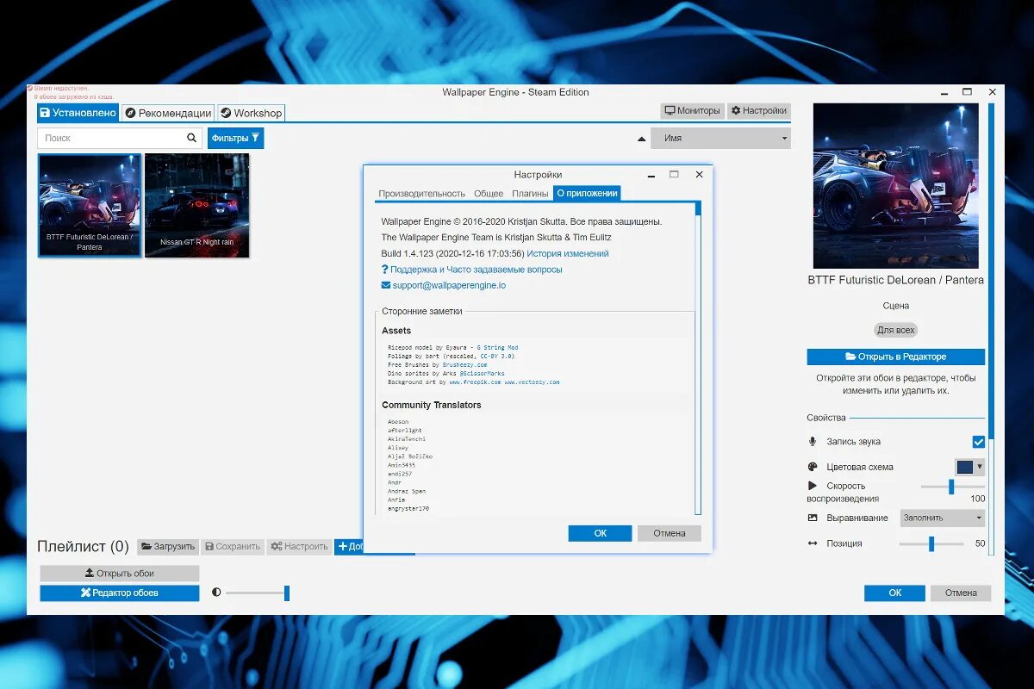Viewport: 1034px width, 689px height.
Task: Launch Редактор обоев
Action: [120, 593]
